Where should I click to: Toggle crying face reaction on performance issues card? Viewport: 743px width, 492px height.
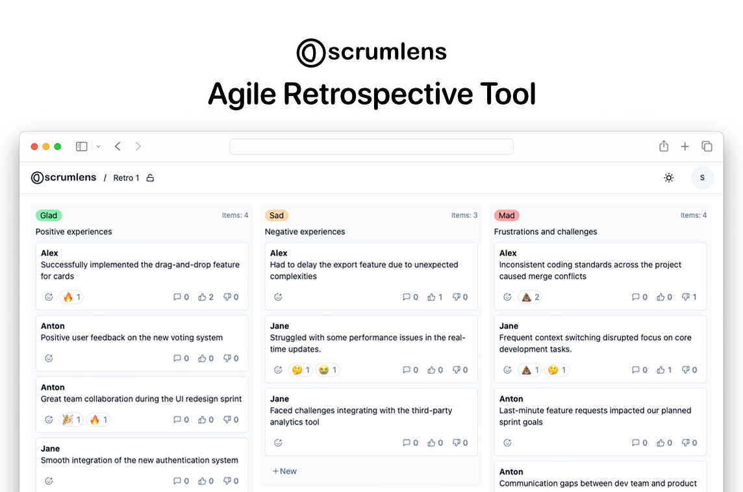pos(327,370)
